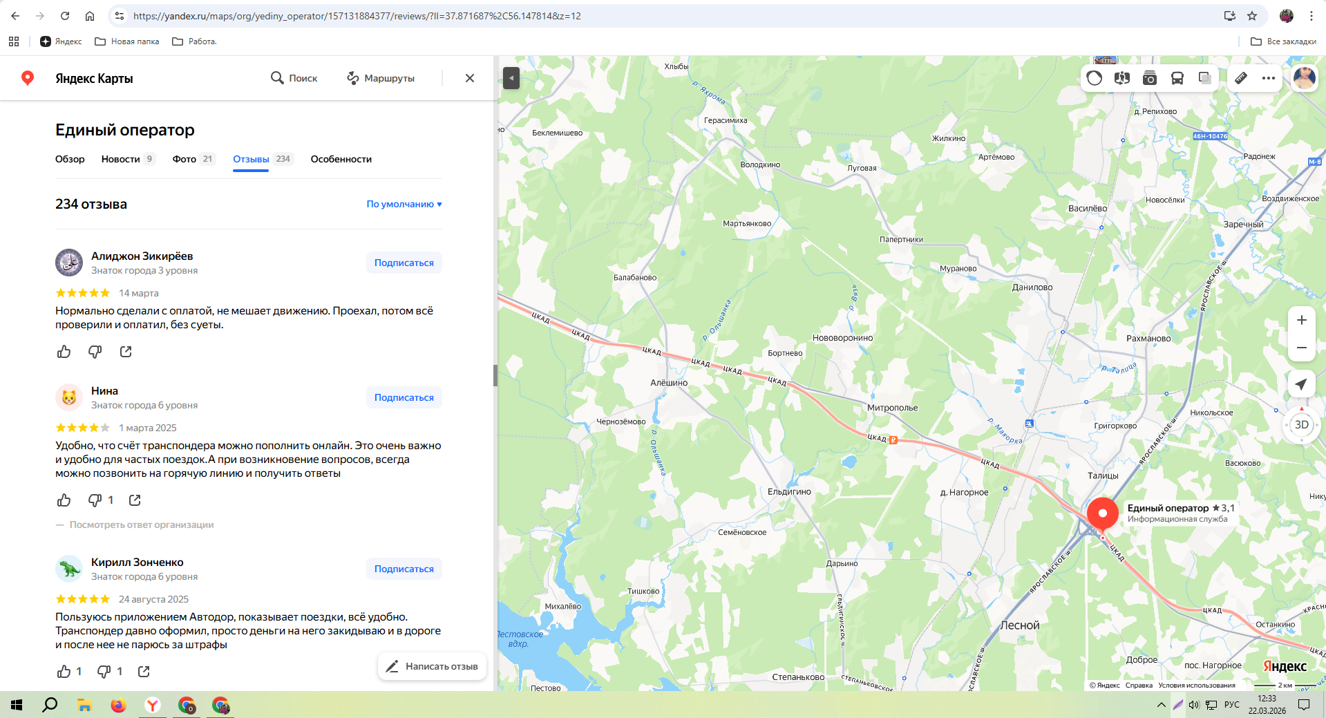Show my location on the map

(1302, 384)
